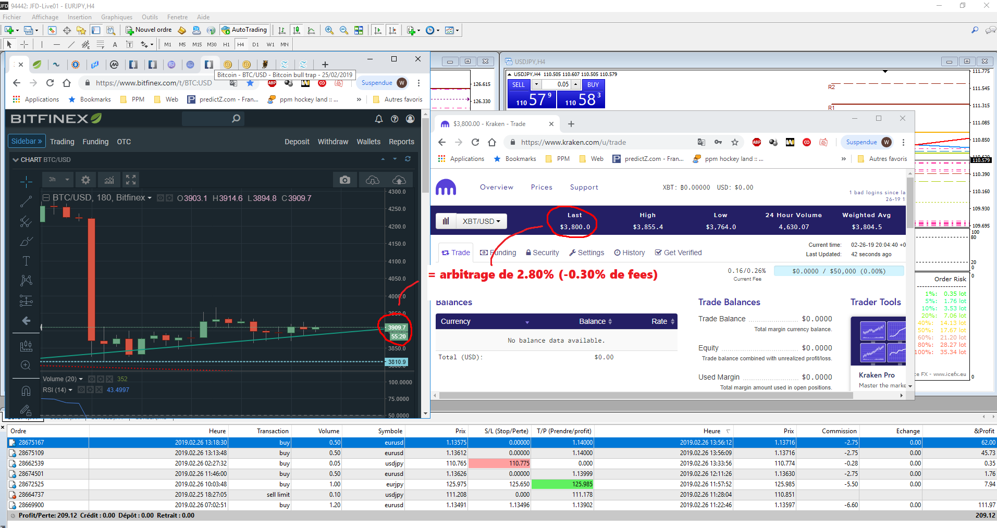The image size is (997, 528).
Task: Open Kraken Funding tab
Action: tap(498, 253)
